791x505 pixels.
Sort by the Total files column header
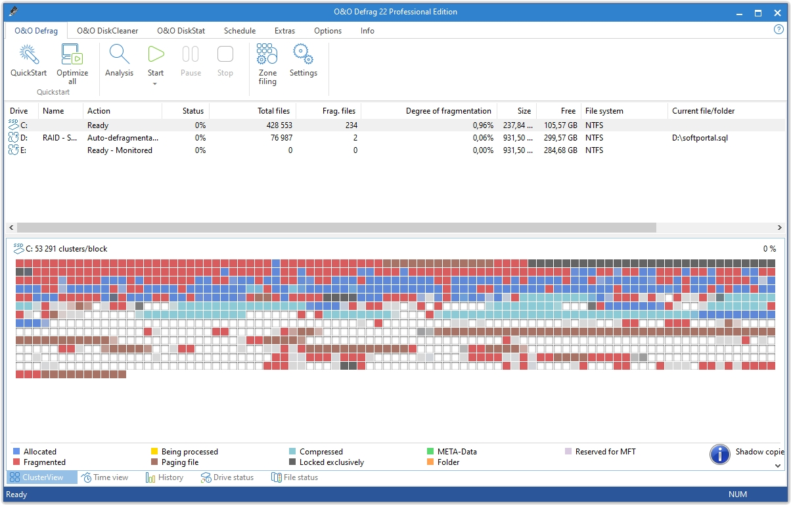pos(253,111)
